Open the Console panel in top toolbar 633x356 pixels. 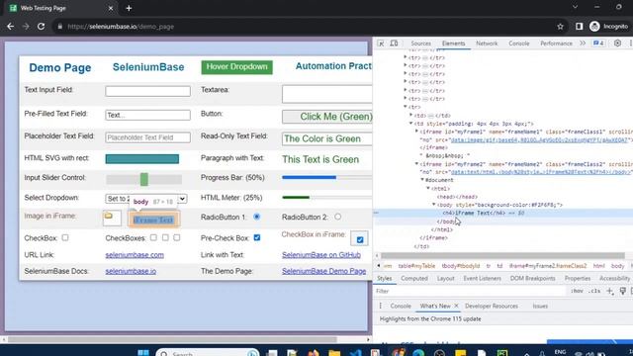click(x=518, y=44)
